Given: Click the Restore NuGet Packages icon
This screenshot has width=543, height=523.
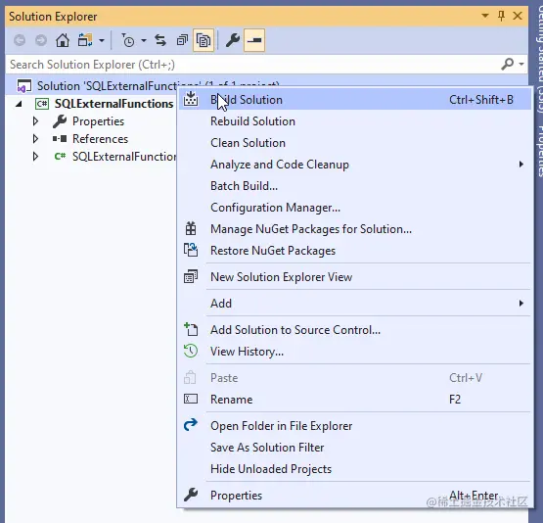Looking at the screenshot, I should [191, 250].
